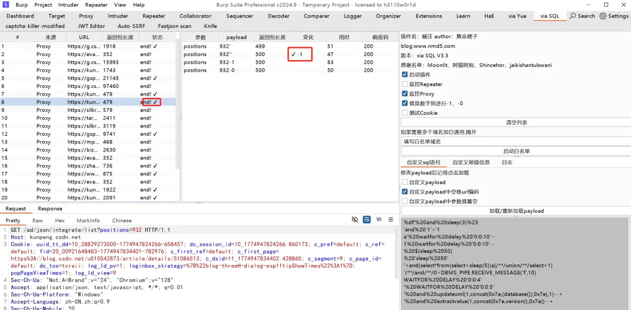Switch to the Decoder tab
Image resolution: width=631 pixels, height=310 pixels.
tap(279, 16)
